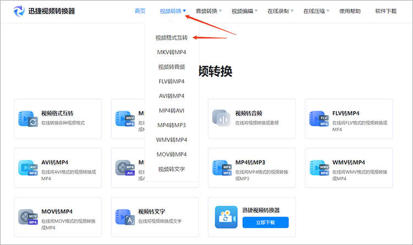Select MP4转MP3 in the dropdown menu

(x=171, y=125)
